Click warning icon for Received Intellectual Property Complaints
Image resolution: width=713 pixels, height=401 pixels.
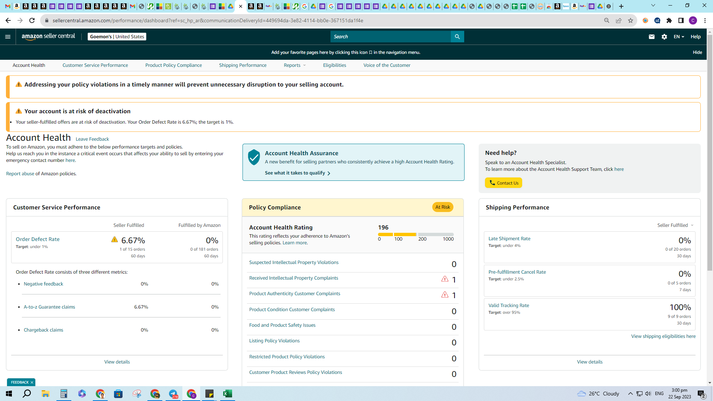[445, 279]
